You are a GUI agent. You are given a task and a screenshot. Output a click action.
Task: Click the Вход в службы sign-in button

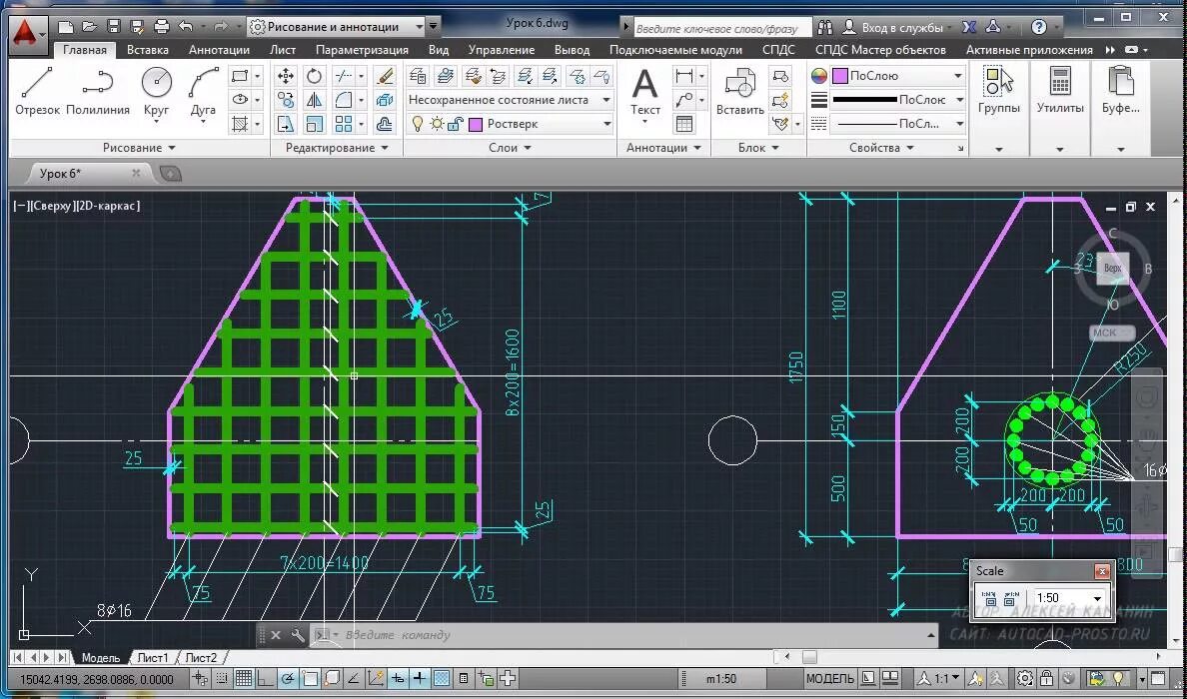[893, 27]
